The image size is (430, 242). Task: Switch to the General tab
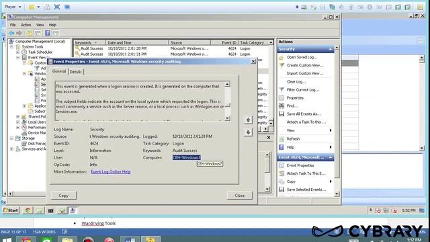tap(59, 71)
